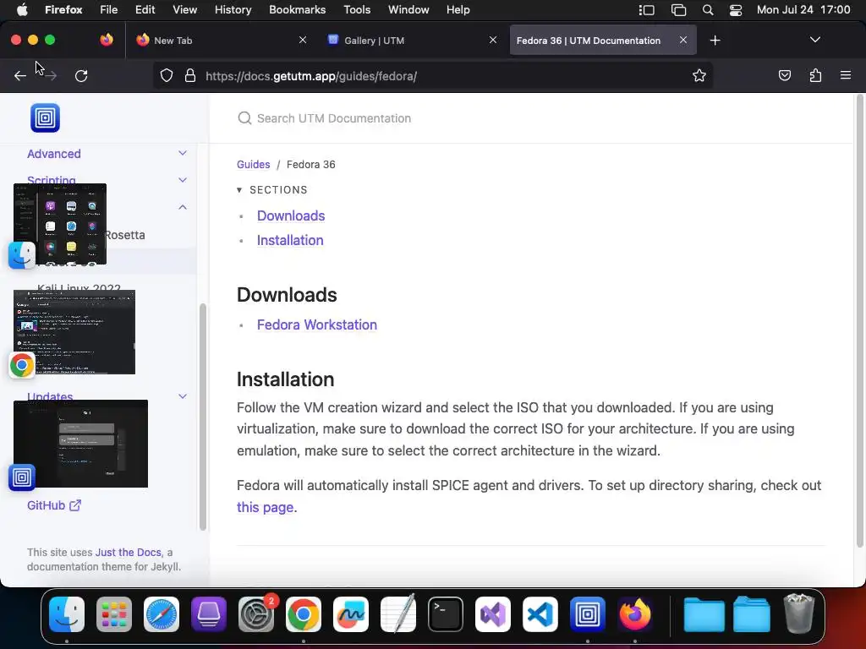Image resolution: width=866 pixels, height=649 pixels.
Task: Open TextEdit in the Dock
Action: pos(398,614)
